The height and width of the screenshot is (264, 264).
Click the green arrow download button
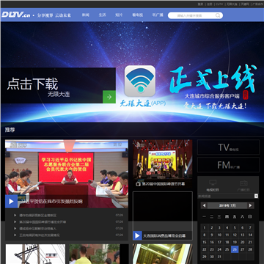pyautogui.click(x=109, y=97)
